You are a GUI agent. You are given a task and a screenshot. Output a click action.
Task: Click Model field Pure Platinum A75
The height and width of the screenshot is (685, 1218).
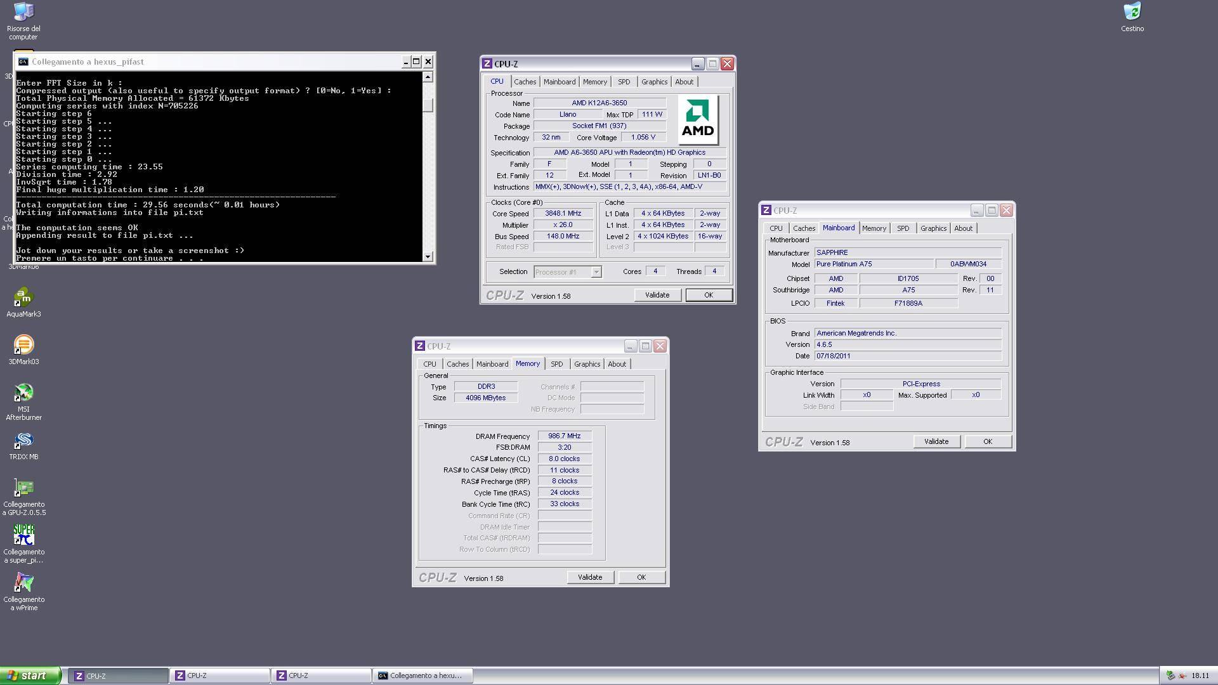[874, 264]
